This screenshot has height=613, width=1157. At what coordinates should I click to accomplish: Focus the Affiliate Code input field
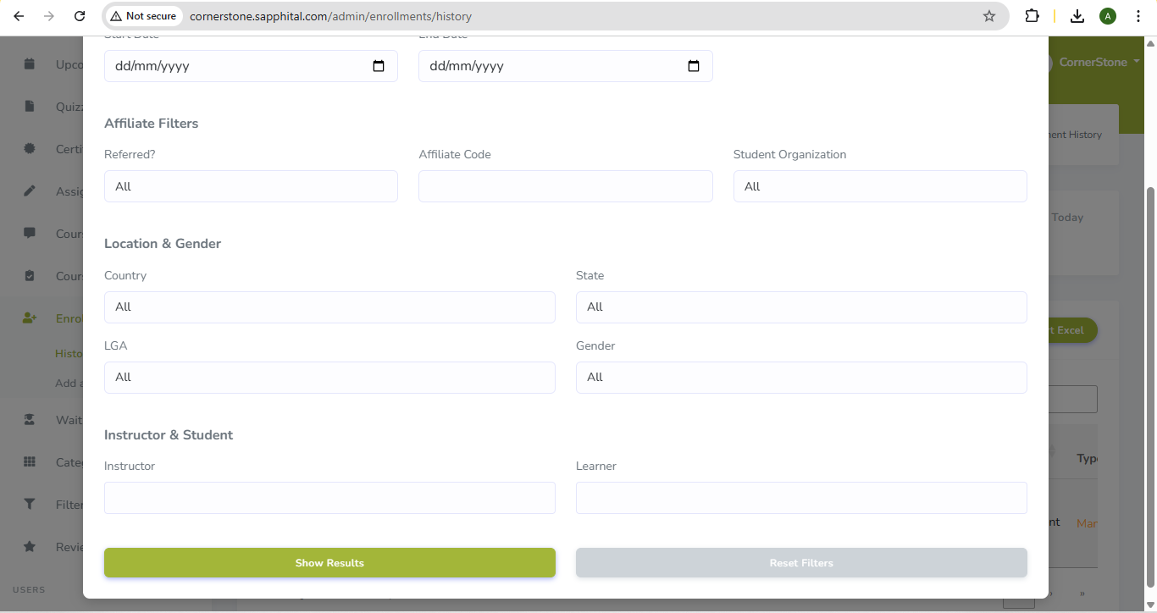[566, 186]
